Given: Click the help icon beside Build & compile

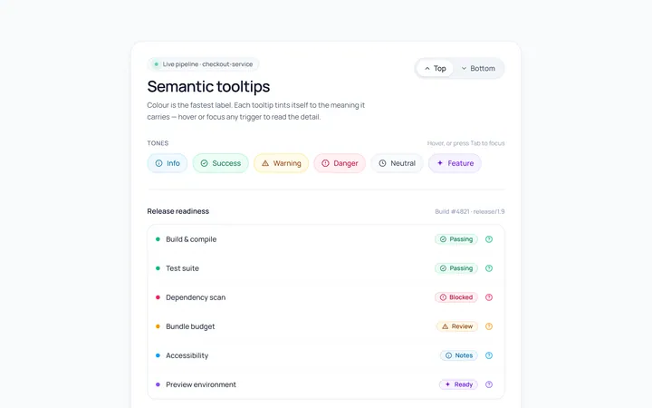Looking at the screenshot, I should click(x=489, y=239).
